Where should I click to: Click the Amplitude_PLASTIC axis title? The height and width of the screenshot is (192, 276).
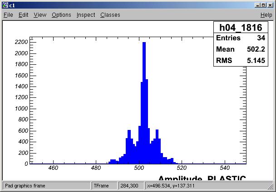click(x=202, y=178)
